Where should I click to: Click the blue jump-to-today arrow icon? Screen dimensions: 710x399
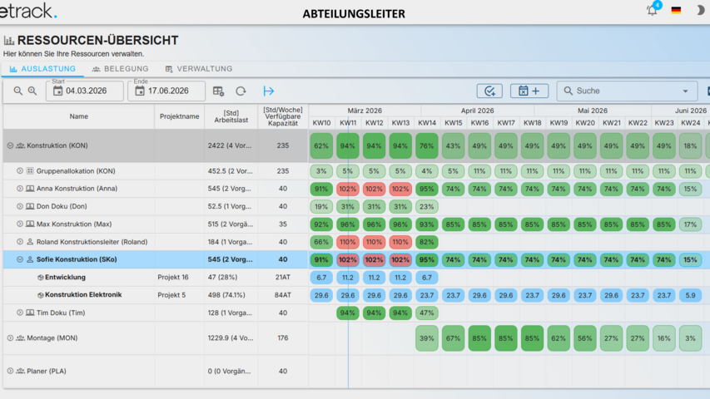(269, 91)
